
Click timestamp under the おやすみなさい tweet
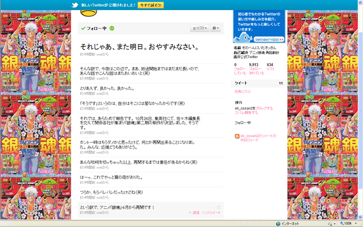94,54
